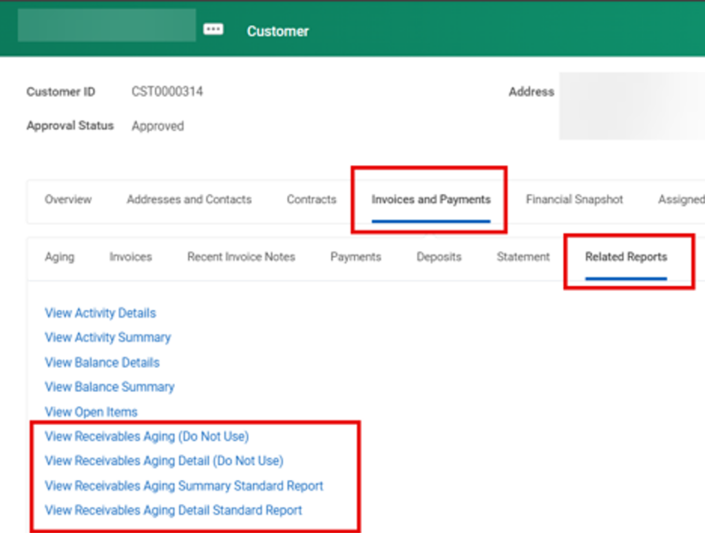Image resolution: width=705 pixels, height=533 pixels.
Task: Open the View Open Items report
Action: pos(91,412)
